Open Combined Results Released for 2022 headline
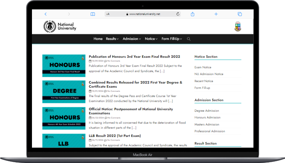 (135, 84)
